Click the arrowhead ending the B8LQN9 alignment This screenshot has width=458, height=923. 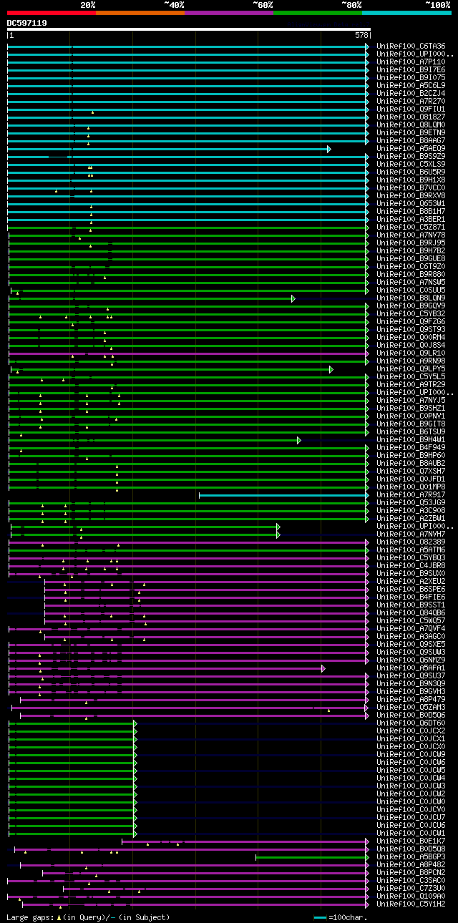coord(293,298)
